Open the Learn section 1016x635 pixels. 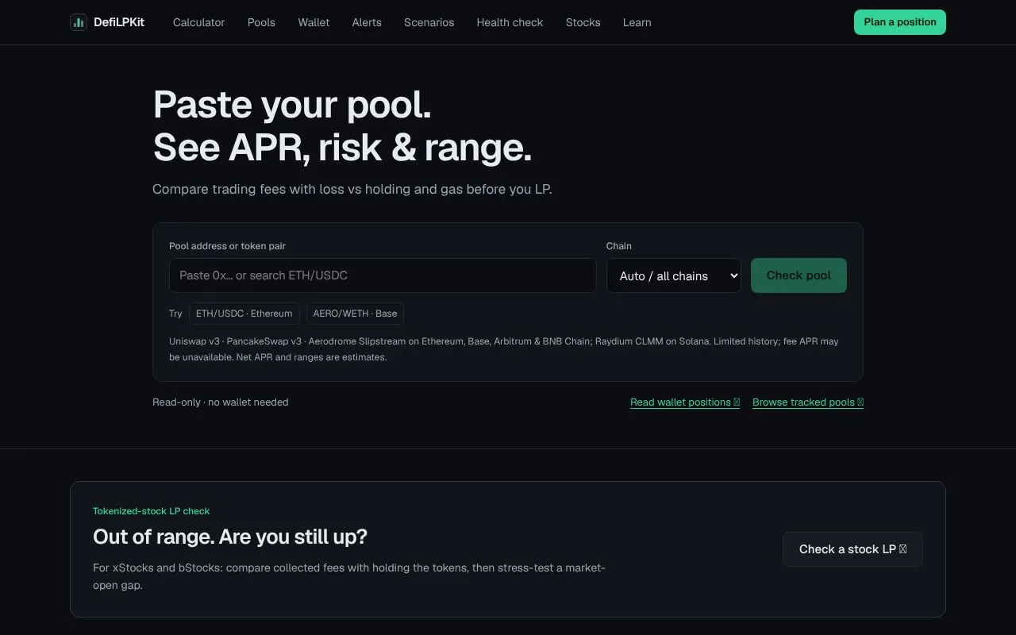click(x=637, y=22)
